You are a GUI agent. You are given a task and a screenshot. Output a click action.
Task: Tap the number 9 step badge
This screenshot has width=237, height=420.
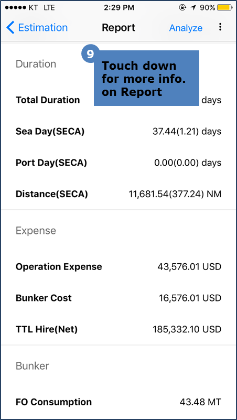pos(91,54)
